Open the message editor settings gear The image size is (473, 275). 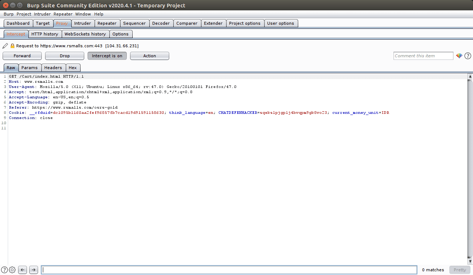tap(12, 270)
